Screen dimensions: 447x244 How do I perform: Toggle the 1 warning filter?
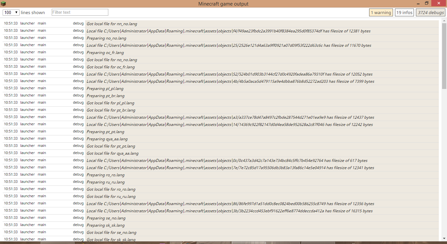coord(381,12)
